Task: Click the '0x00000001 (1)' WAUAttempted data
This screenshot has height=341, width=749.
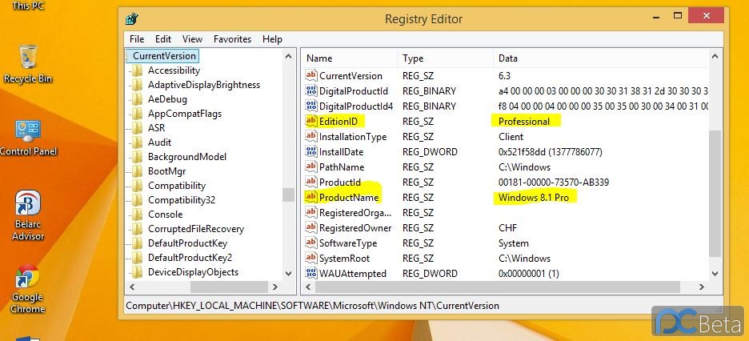Action: 529,274
